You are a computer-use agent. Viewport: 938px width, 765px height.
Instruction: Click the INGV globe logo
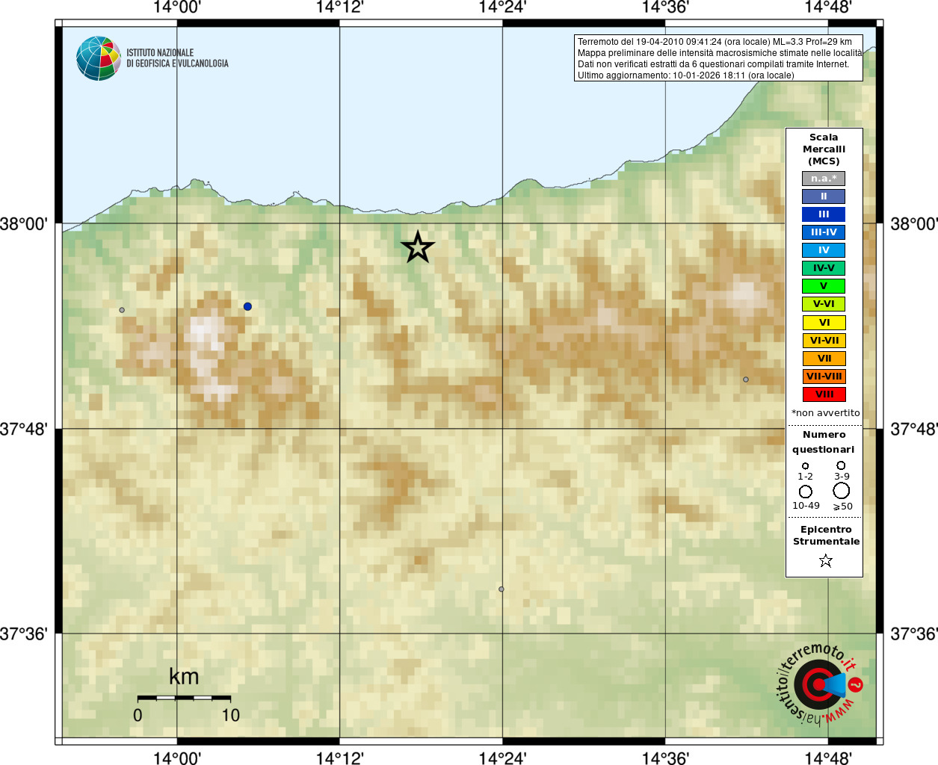pos(99,58)
